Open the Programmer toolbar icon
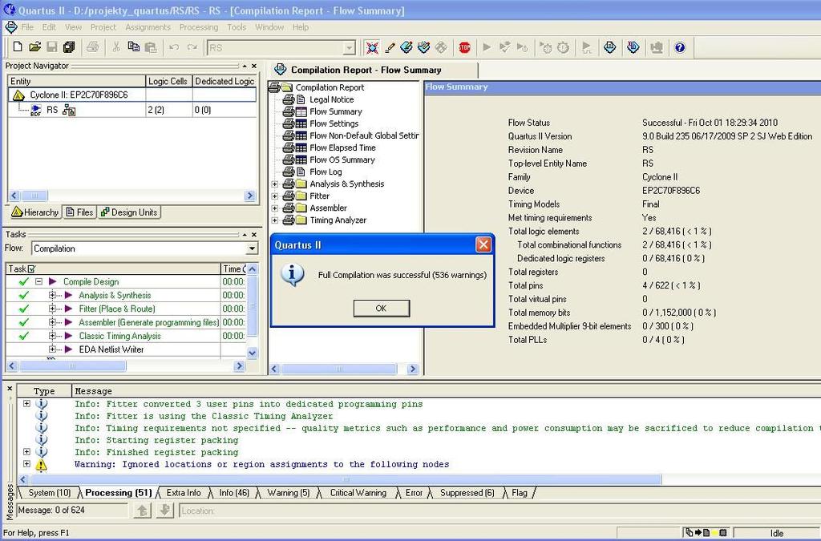821x541 pixels. click(x=633, y=47)
